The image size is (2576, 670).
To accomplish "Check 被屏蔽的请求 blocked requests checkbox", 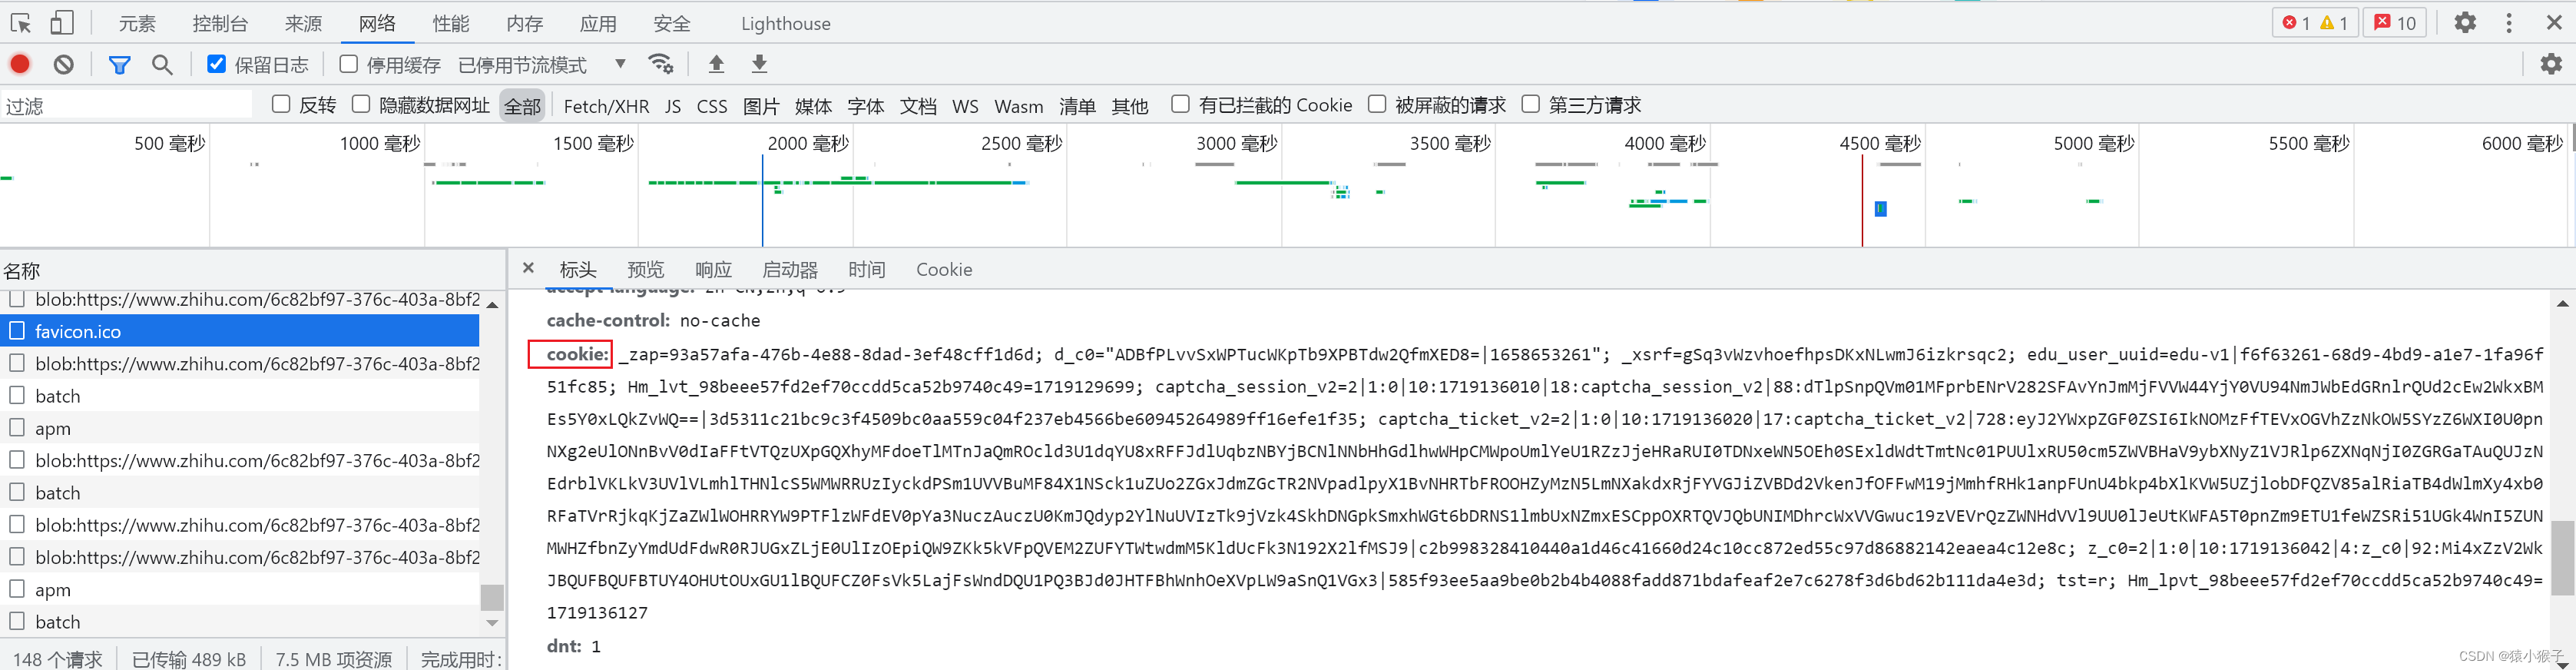I will [x=1377, y=104].
